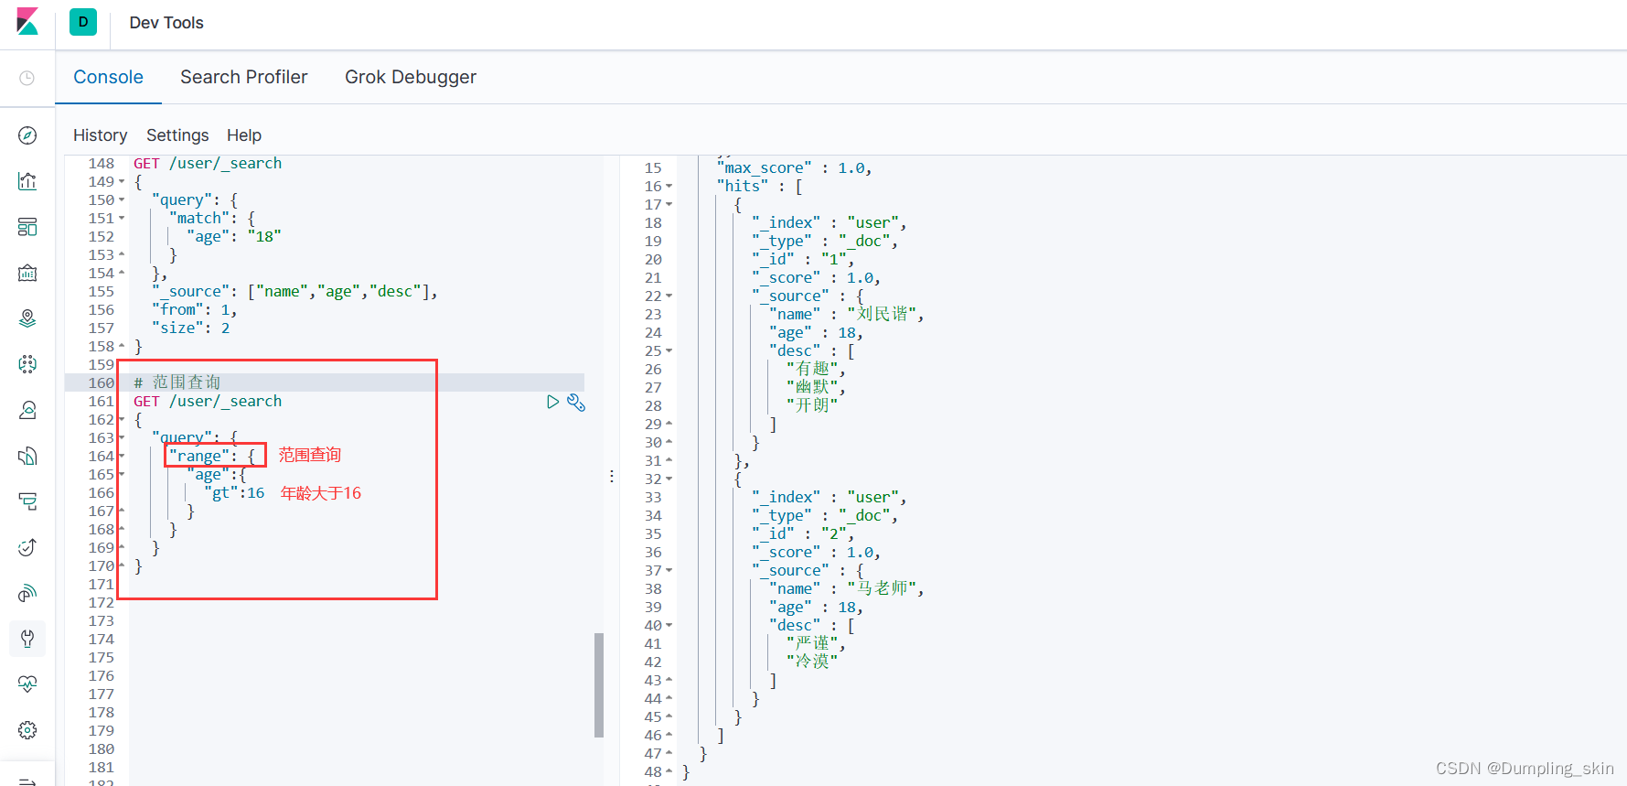Screen dimensions: 1627x786
Task: Collapse the range block at line 164
Action: click(x=122, y=456)
